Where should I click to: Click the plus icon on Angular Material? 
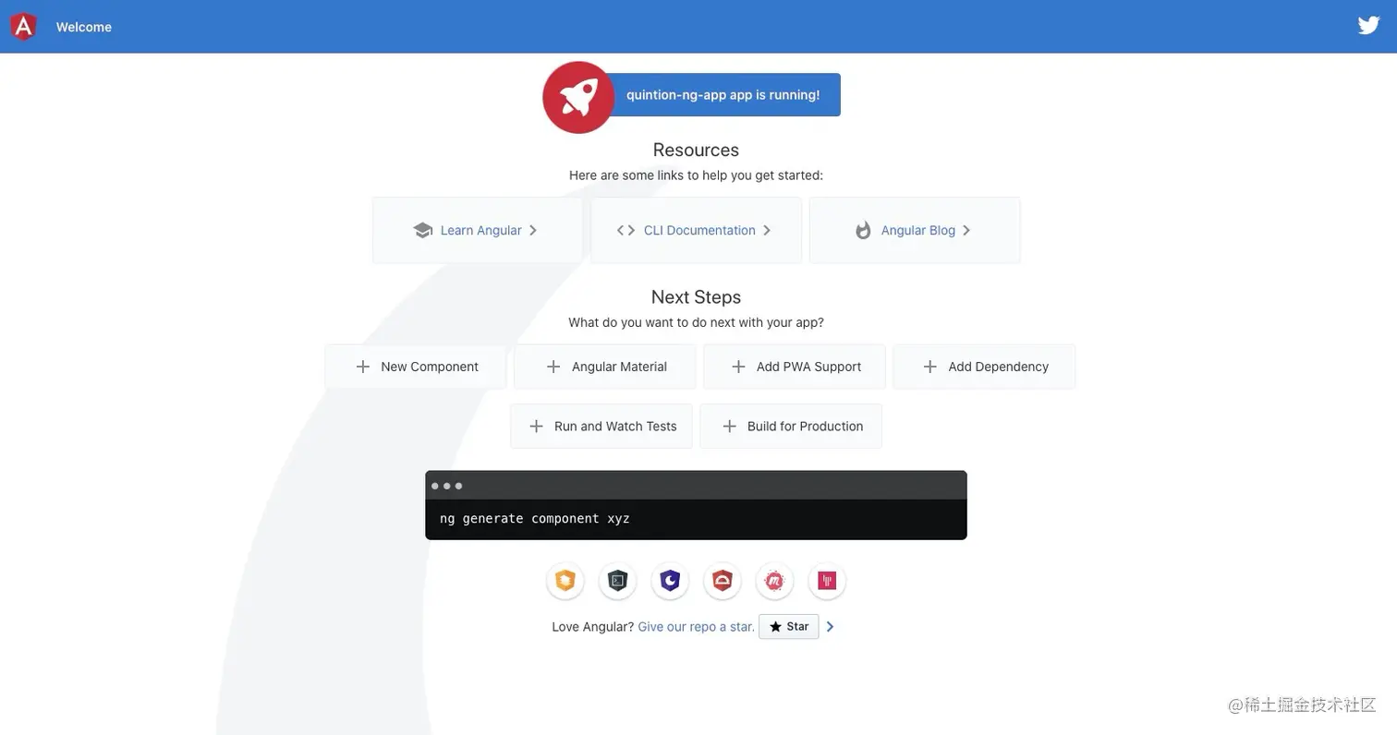(x=553, y=367)
